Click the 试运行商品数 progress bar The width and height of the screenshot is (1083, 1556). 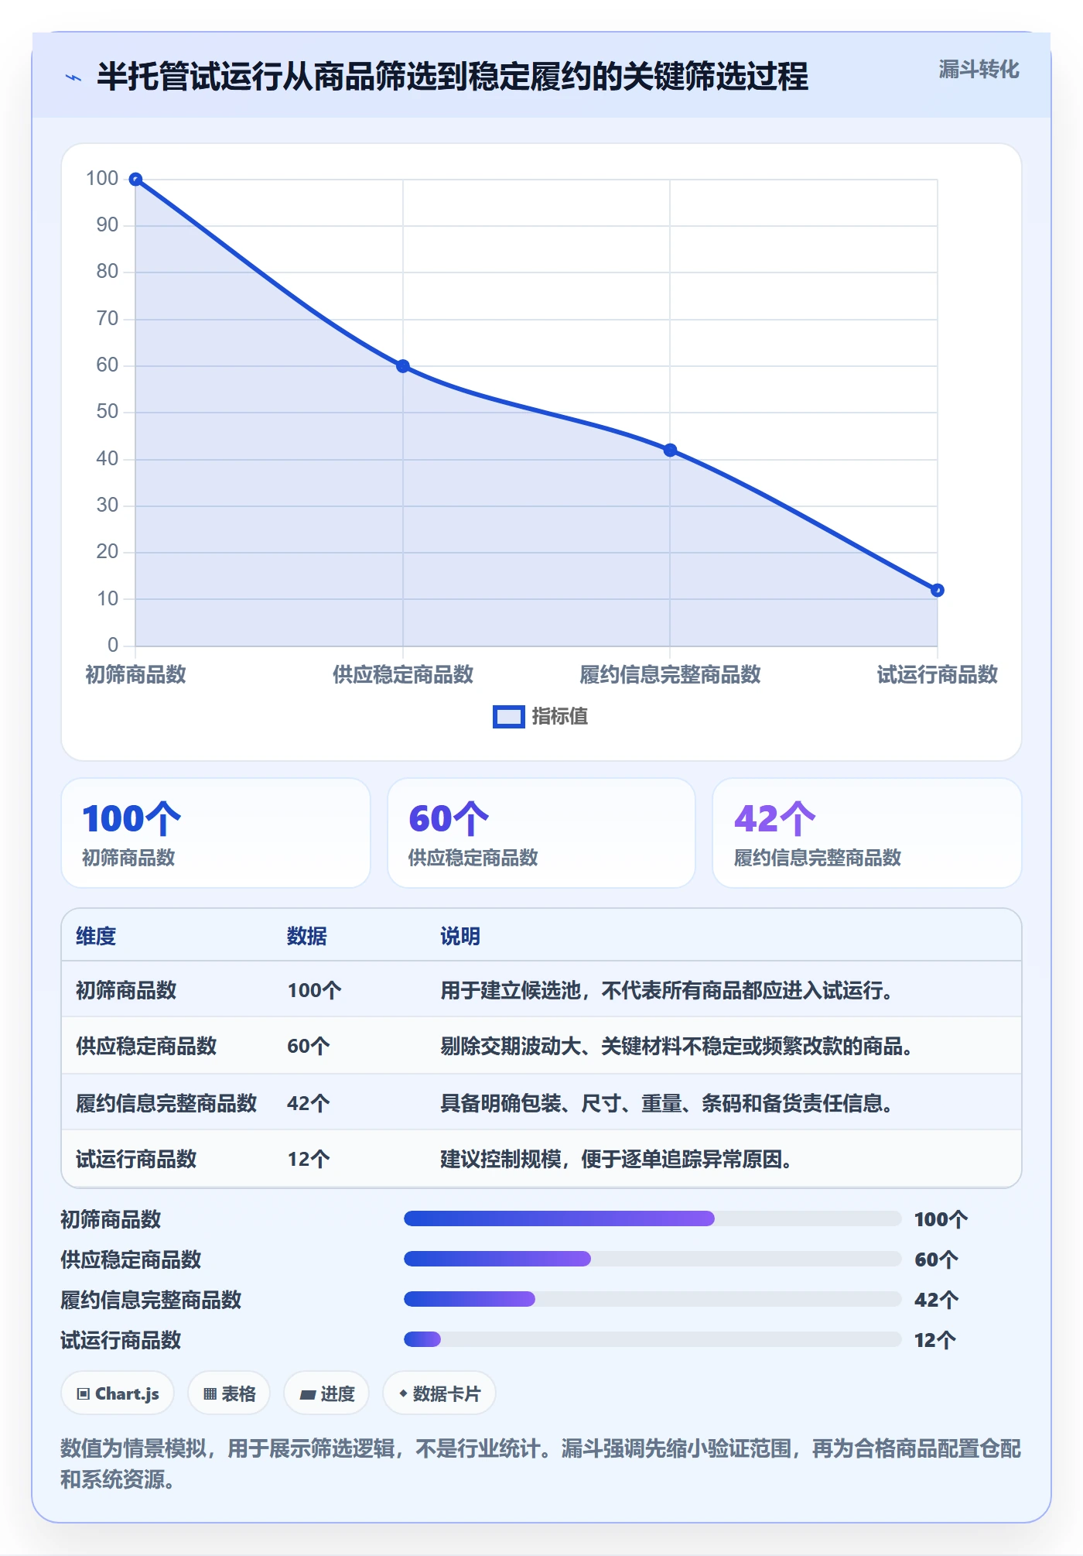[x=652, y=1340]
